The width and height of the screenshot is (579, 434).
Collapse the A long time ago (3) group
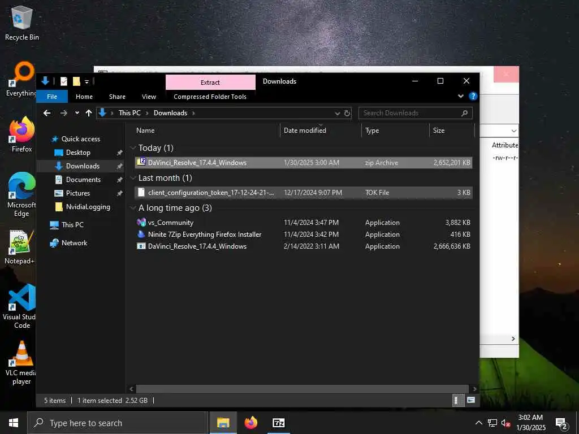click(133, 208)
